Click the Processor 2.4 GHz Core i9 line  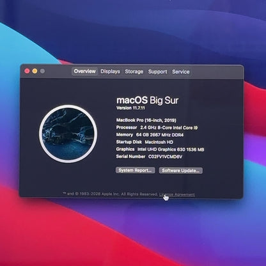(157, 128)
